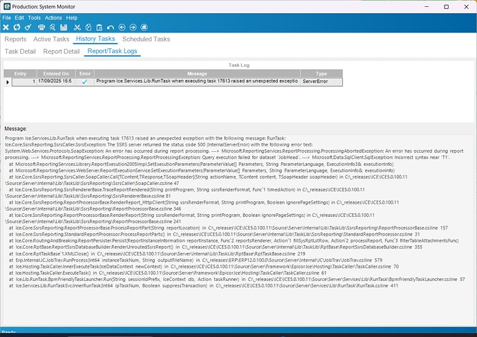
Task: Minimize the System Monitor window
Action: (x=427, y=7)
